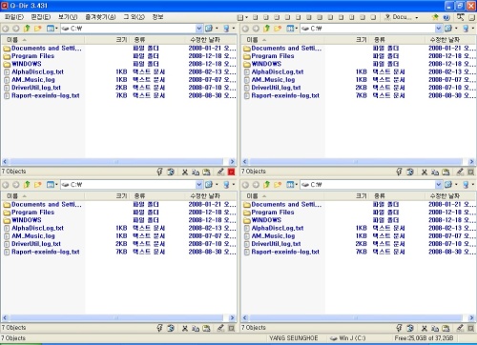Click square icon ending bottom-left pane status bar

(x=231, y=328)
